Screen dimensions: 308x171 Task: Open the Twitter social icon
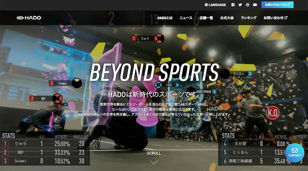(x=240, y=5)
